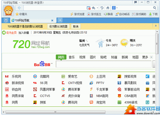Dismiss the yellow notification bar
The width and height of the screenshot is (160, 116).
[x=156, y=26]
